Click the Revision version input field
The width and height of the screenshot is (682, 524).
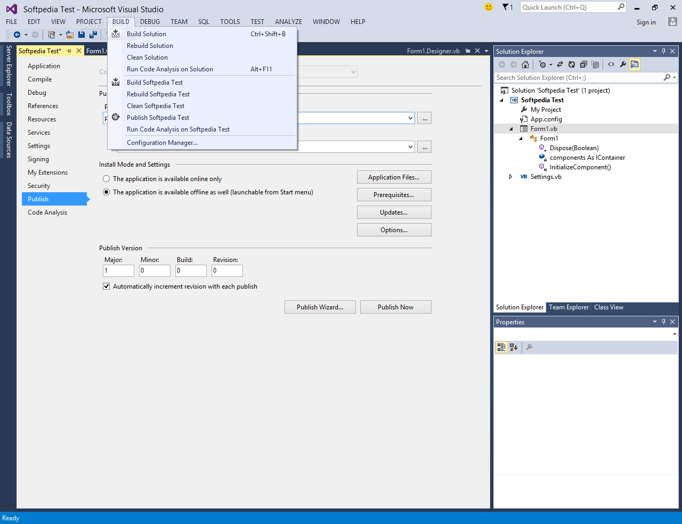pos(227,271)
